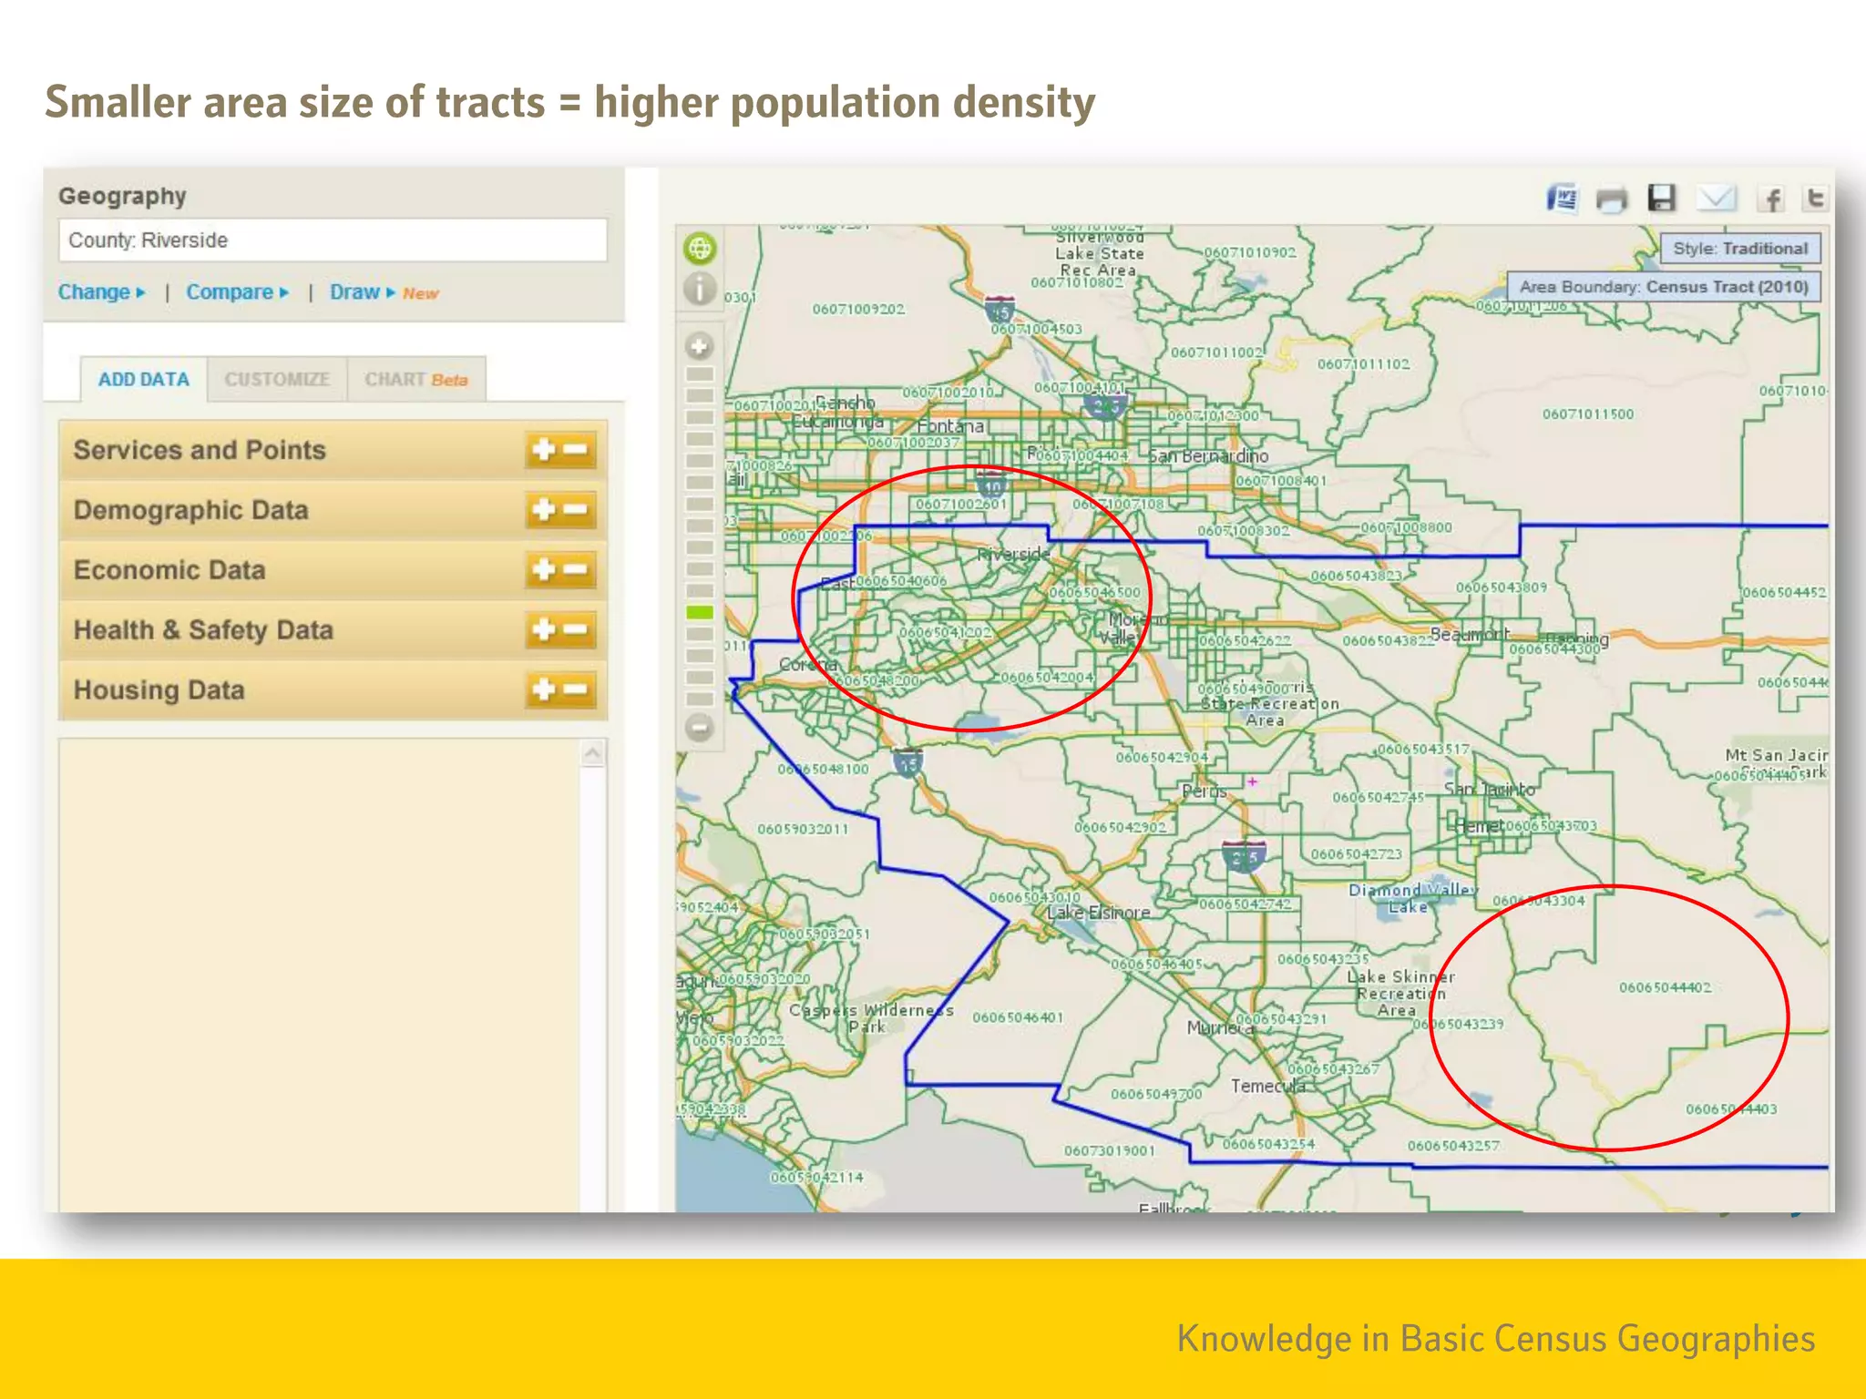Open the Style: Traditional selector

tap(1739, 249)
